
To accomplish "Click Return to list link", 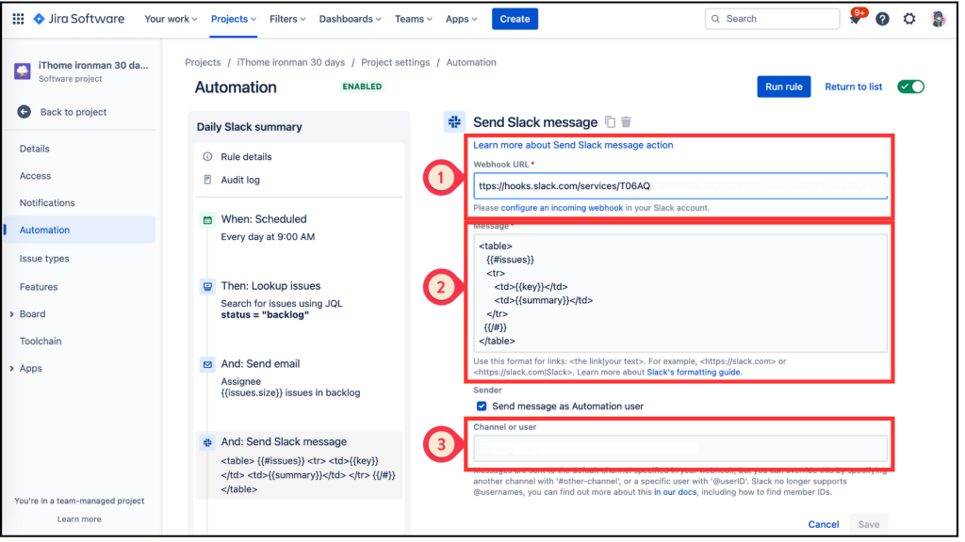I will coord(853,87).
